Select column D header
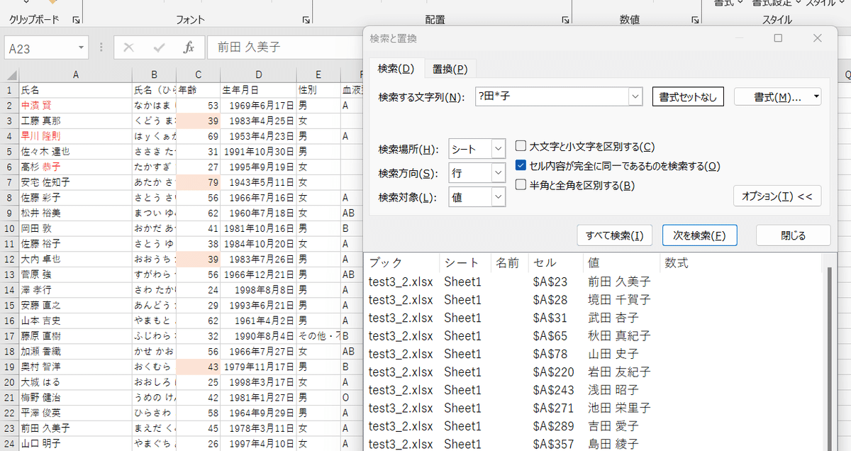This screenshot has width=851, height=451. [x=259, y=75]
